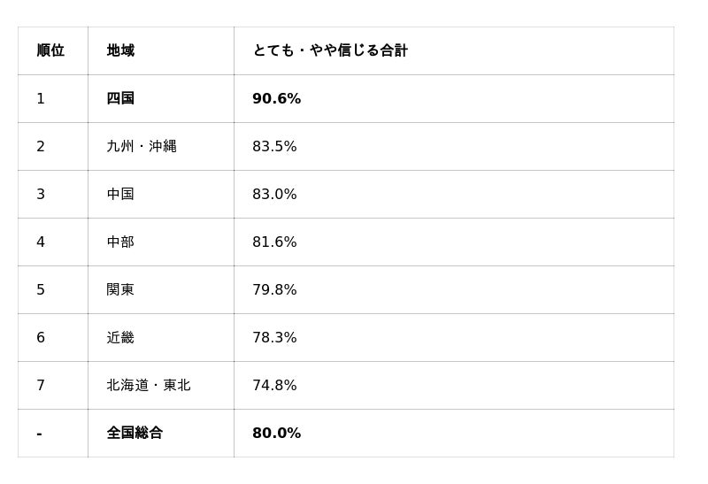Image resolution: width=708 pixels, height=484 pixels.
Task: Click the 78.3% value cell
Action: 274,337
